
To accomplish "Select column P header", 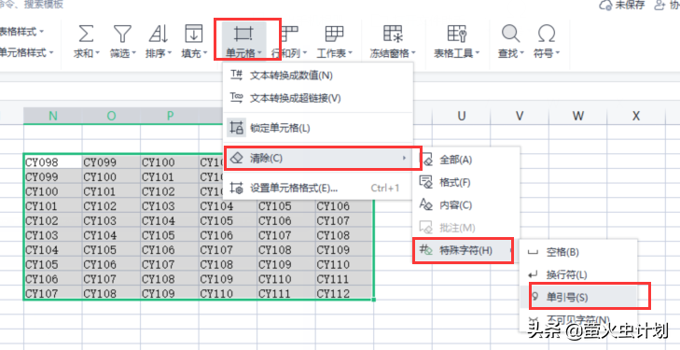I will 170,116.
